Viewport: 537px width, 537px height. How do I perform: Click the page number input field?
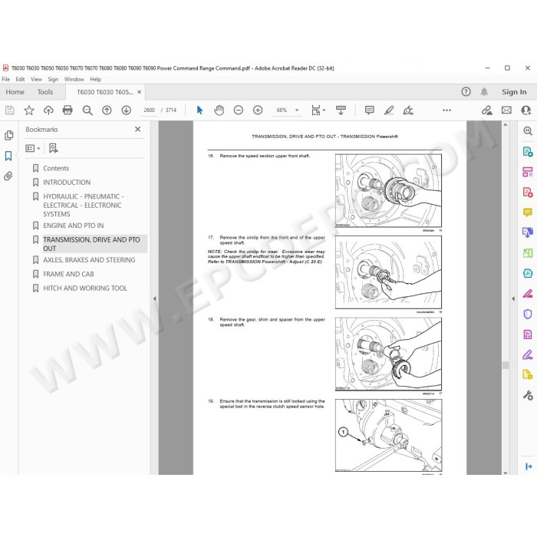[149, 110]
